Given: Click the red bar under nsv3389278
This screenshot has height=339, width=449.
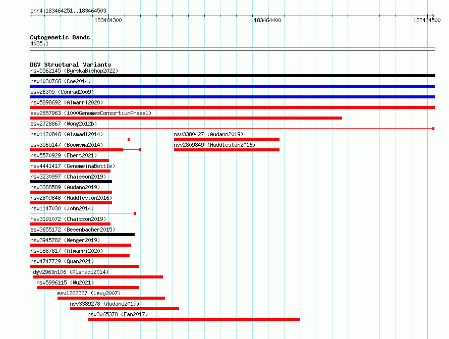Looking at the screenshot, I should pyautogui.click(x=125, y=309).
